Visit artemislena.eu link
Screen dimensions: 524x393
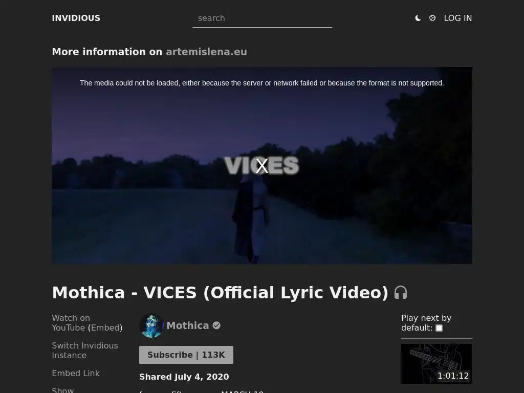tap(206, 52)
